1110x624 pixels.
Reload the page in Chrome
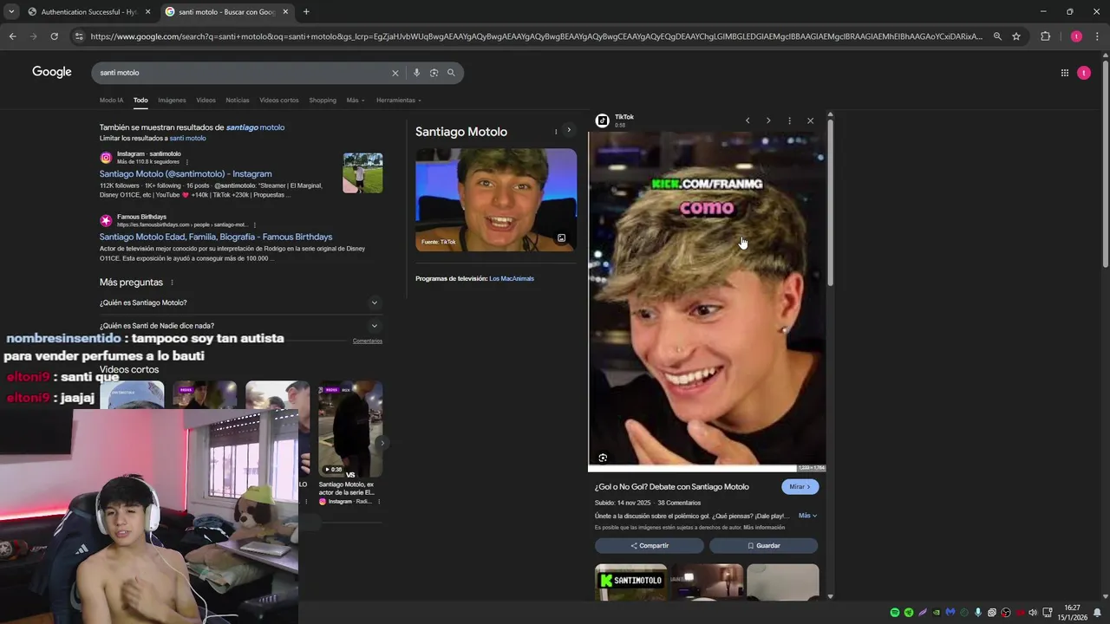(54, 36)
